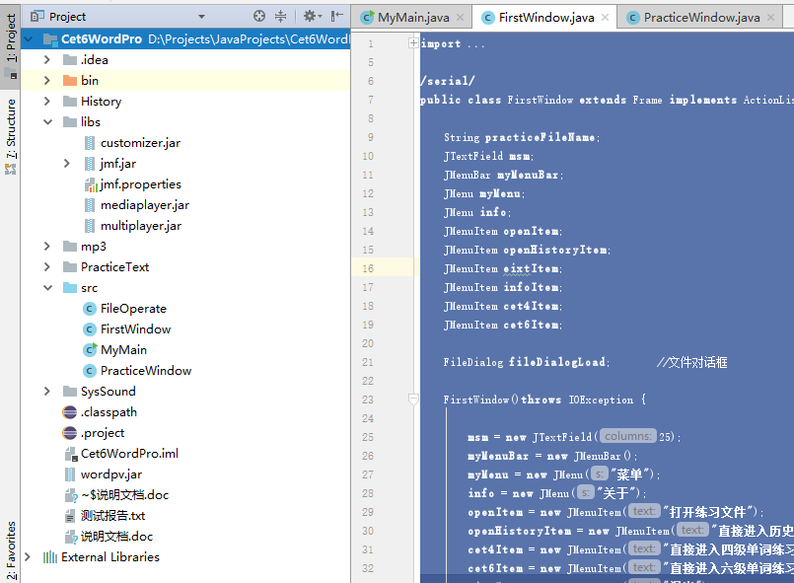Click the Collapse All icon in Project panel
This screenshot has width=794, height=583.
tap(281, 16)
